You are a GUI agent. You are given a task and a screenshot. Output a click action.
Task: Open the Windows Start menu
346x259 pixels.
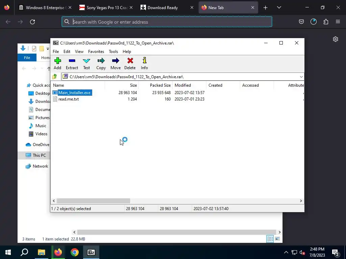[8, 252]
